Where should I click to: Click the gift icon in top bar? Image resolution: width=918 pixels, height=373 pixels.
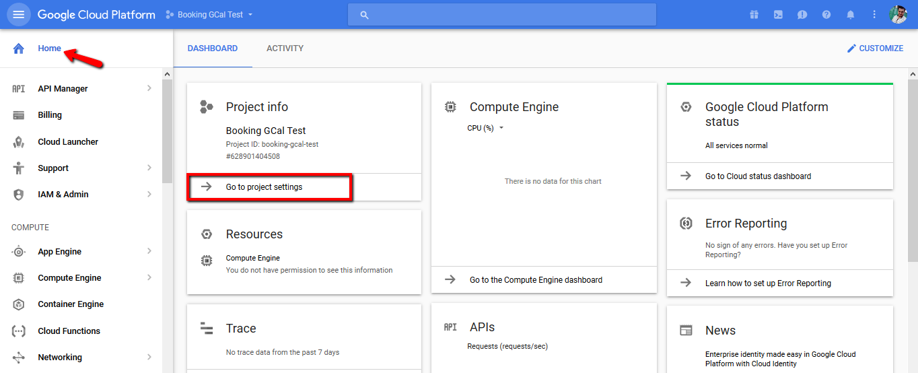click(754, 14)
